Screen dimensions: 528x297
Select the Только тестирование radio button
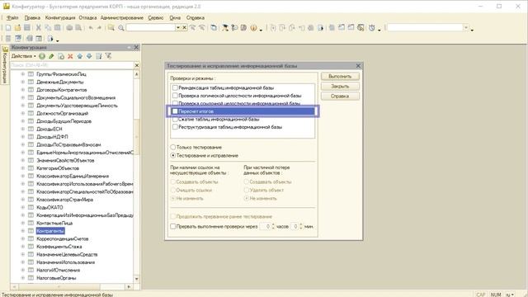coord(173,147)
